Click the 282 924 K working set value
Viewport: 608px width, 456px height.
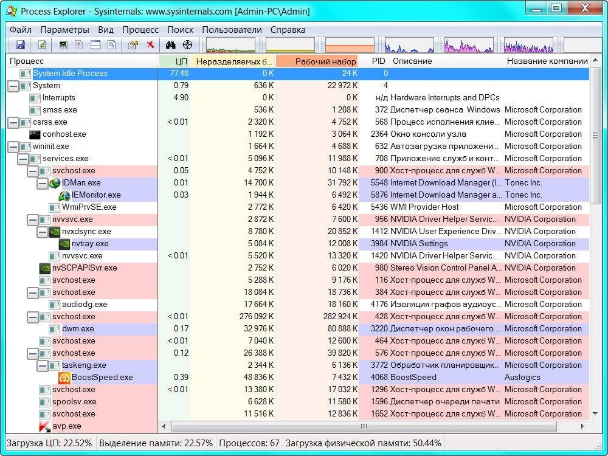[x=340, y=317]
